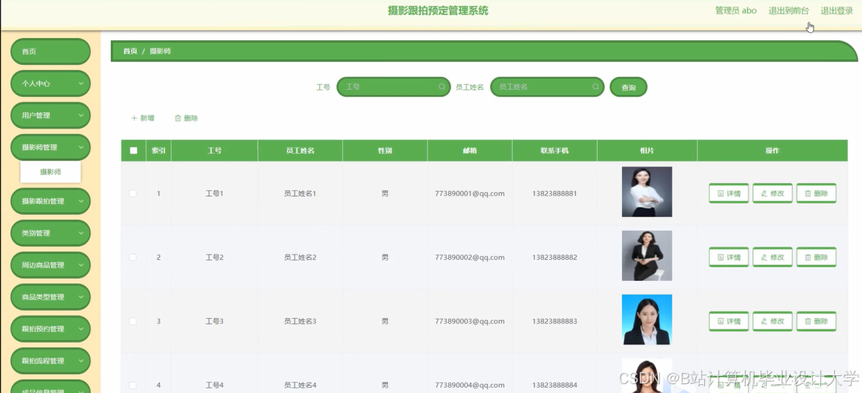The width and height of the screenshot is (862, 393).
Task: Expand the 跟拍流程管理 sidebar menu
Action: [x=51, y=361]
